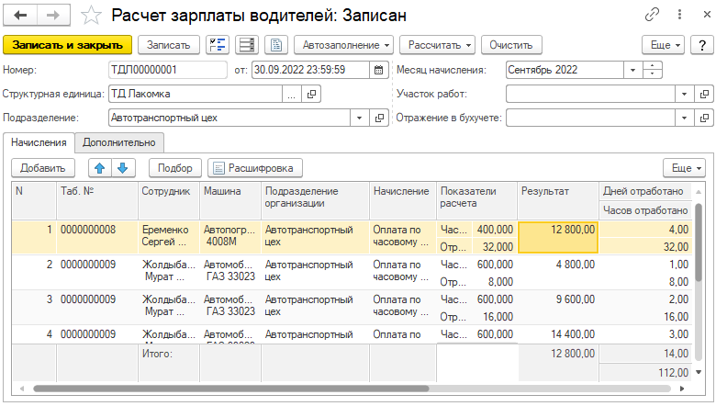Add document to favorites with star icon

pos(91,16)
